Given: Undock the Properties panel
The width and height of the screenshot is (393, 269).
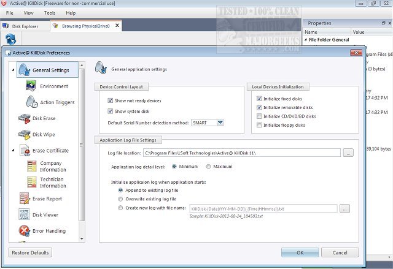Looking at the screenshot, I should tap(383, 23).
